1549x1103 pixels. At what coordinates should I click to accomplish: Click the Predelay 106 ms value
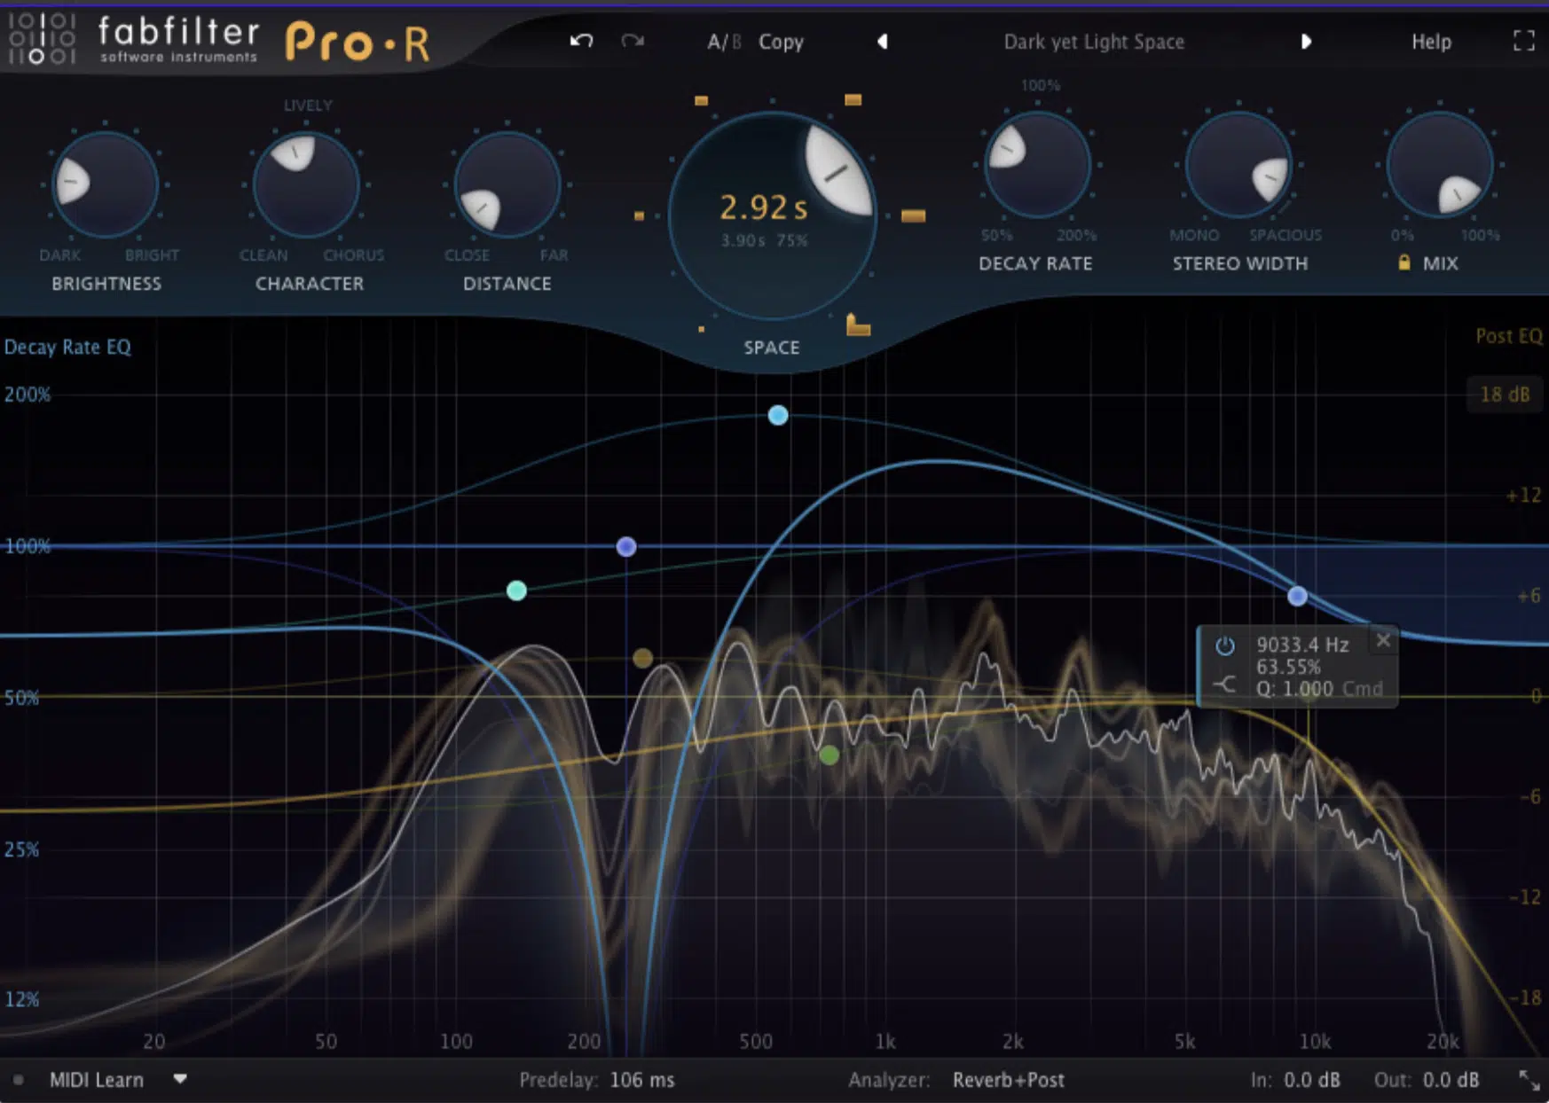coord(642,1080)
